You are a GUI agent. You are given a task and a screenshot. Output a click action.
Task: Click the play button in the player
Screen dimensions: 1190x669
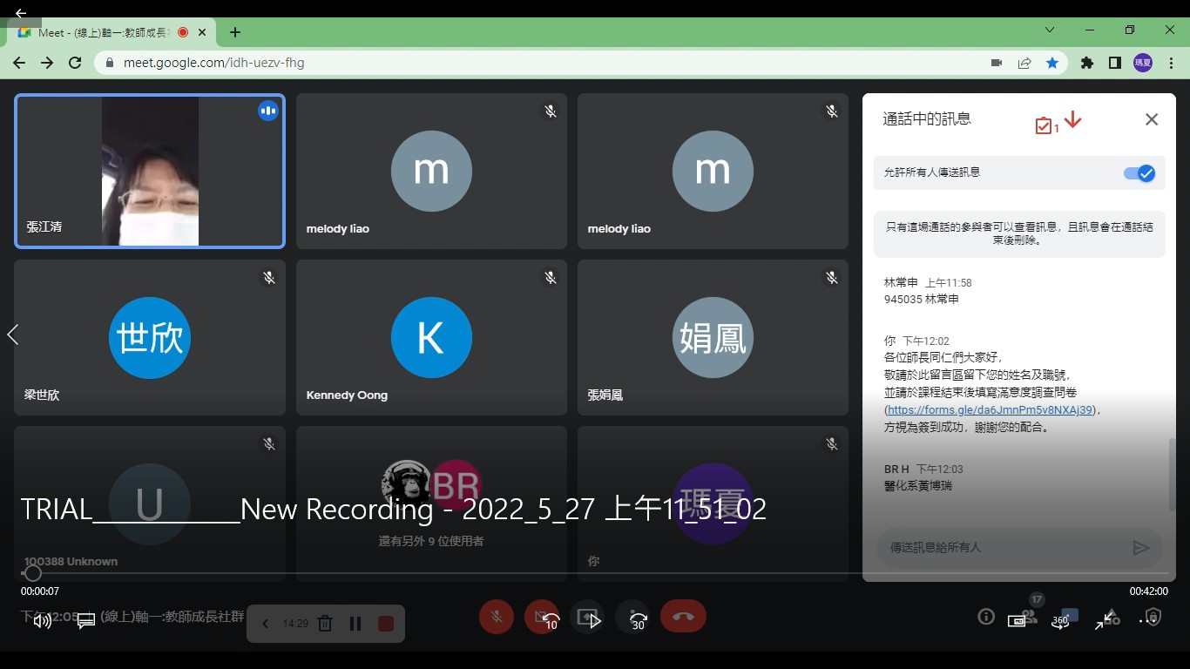(x=595, y=621)
